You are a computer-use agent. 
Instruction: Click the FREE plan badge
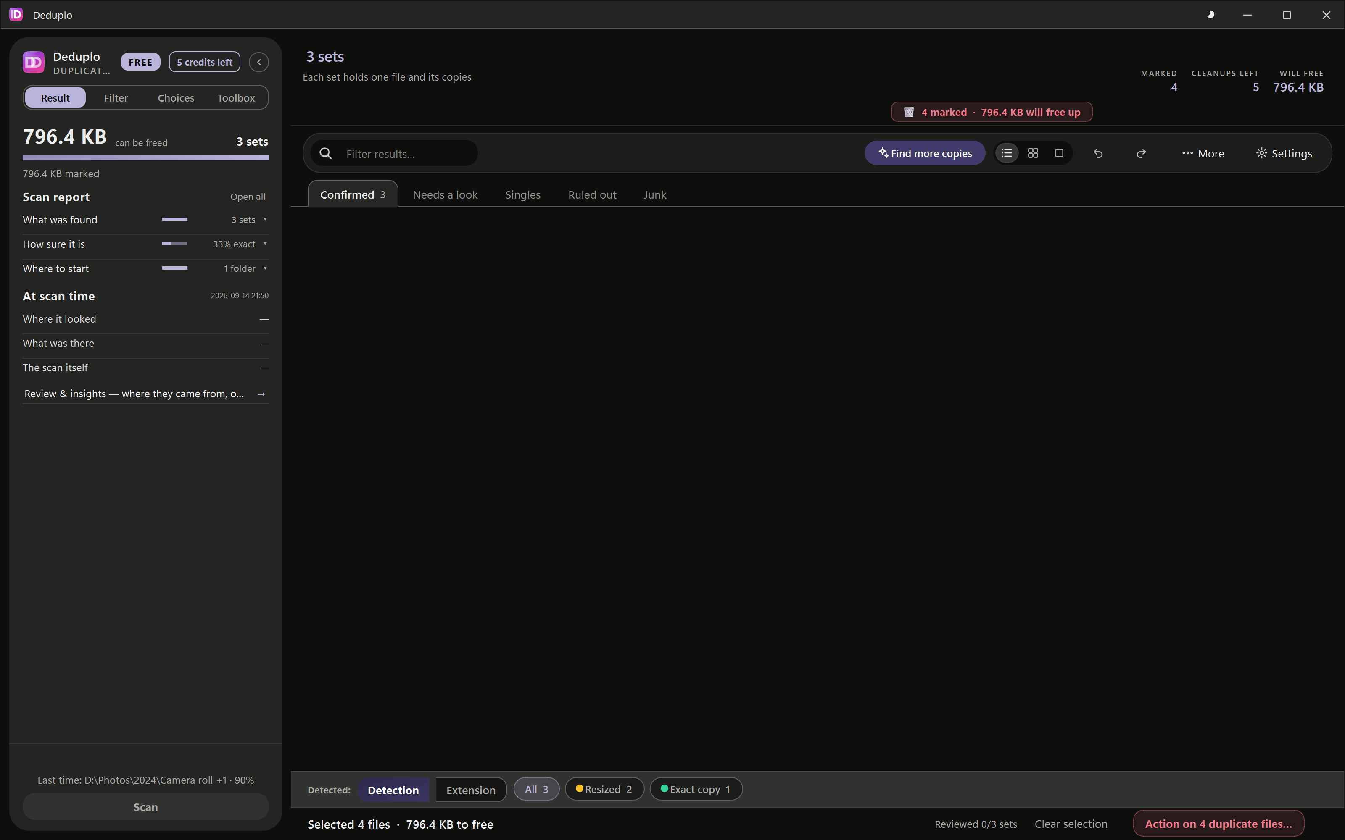click(141, 62)
